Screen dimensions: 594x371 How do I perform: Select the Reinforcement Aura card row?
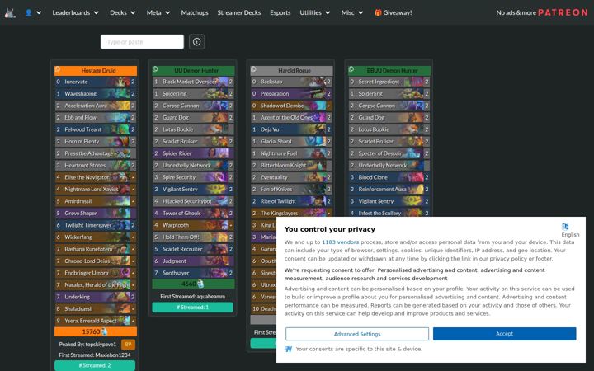(x=389, y=190)
